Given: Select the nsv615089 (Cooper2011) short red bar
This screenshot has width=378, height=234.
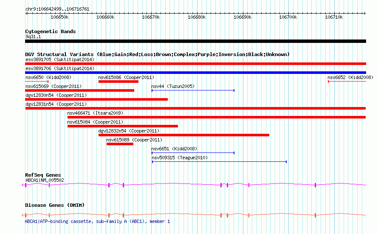Looking at the screenshot, I should (x=120, y=144).
